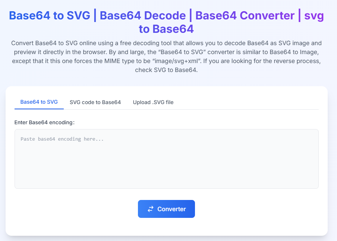The height and width of the screenshot is (241, 337).
Task: Click the placeholder text Paste base64 encoding here
Action: point(62,139)
